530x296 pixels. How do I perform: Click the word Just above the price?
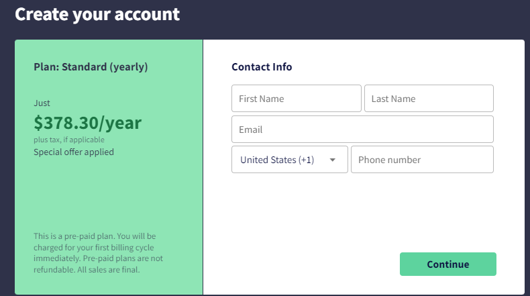pos(42,103)
